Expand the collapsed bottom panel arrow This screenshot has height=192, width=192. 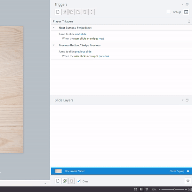click(x=45, y=183)
